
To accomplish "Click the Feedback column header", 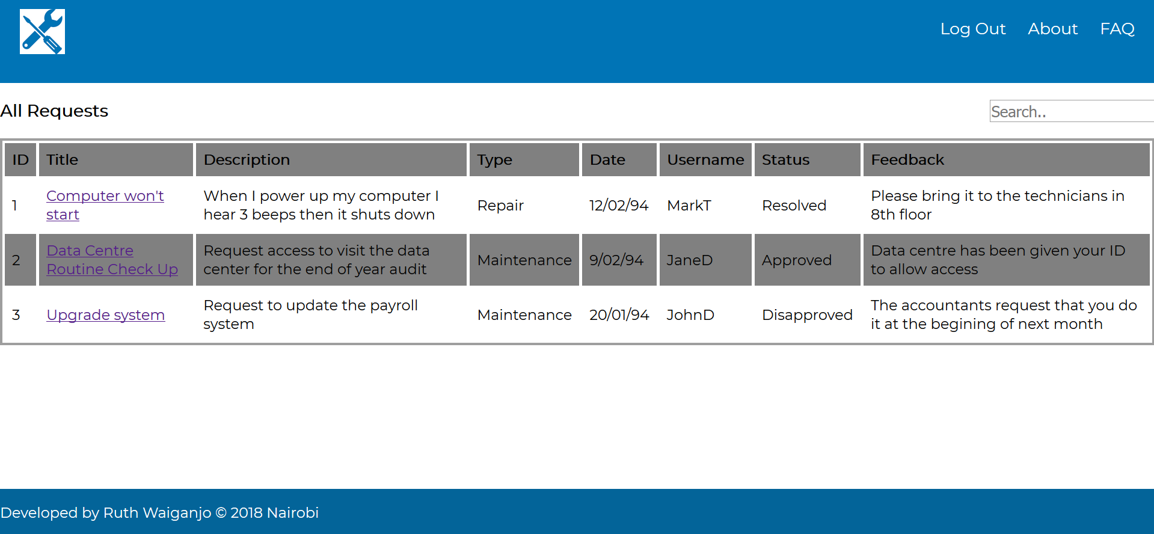I will coord(1007,159).
